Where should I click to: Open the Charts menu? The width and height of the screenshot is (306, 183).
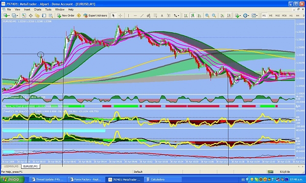click(x=38, y=9)
